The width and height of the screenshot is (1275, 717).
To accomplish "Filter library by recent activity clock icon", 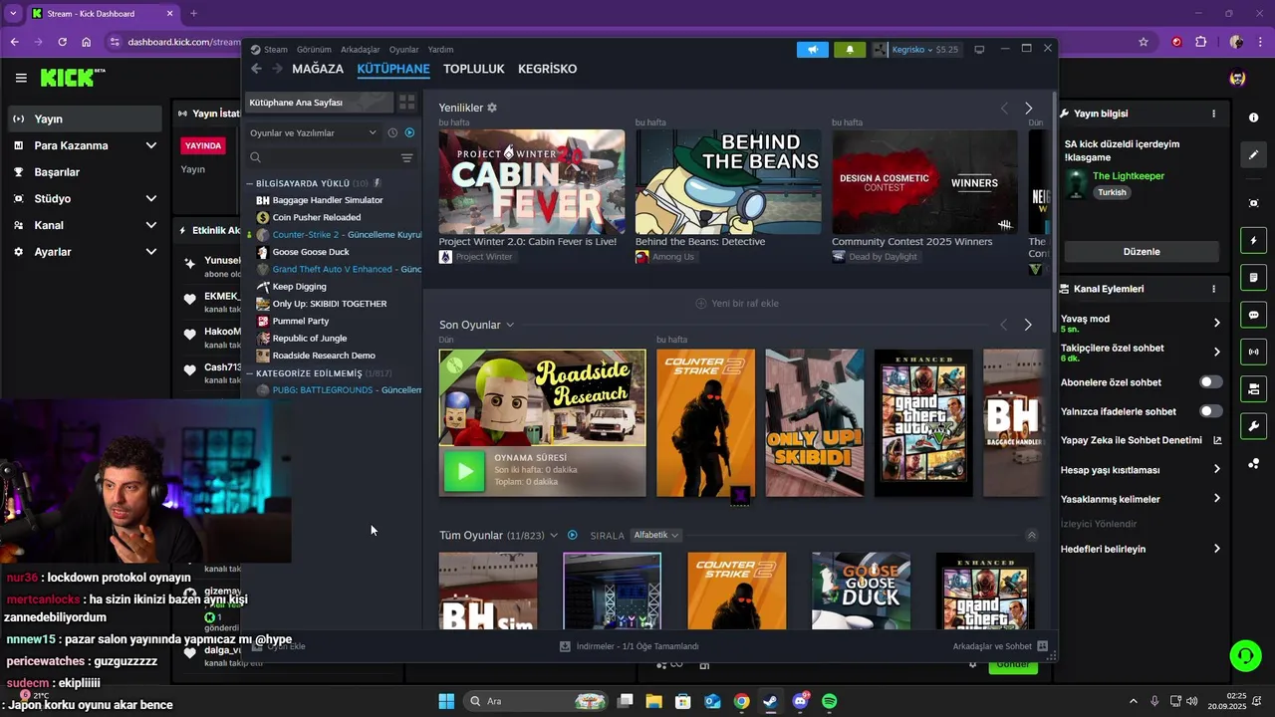I will 392,132.
